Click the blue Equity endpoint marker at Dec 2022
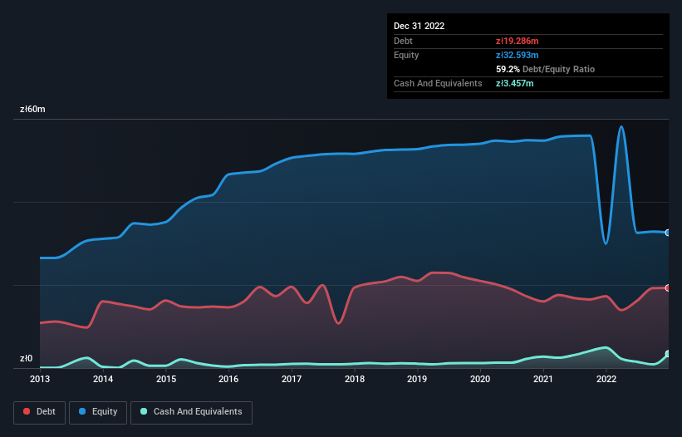Viewport: 682px width, 437px height. click(668, 233)
